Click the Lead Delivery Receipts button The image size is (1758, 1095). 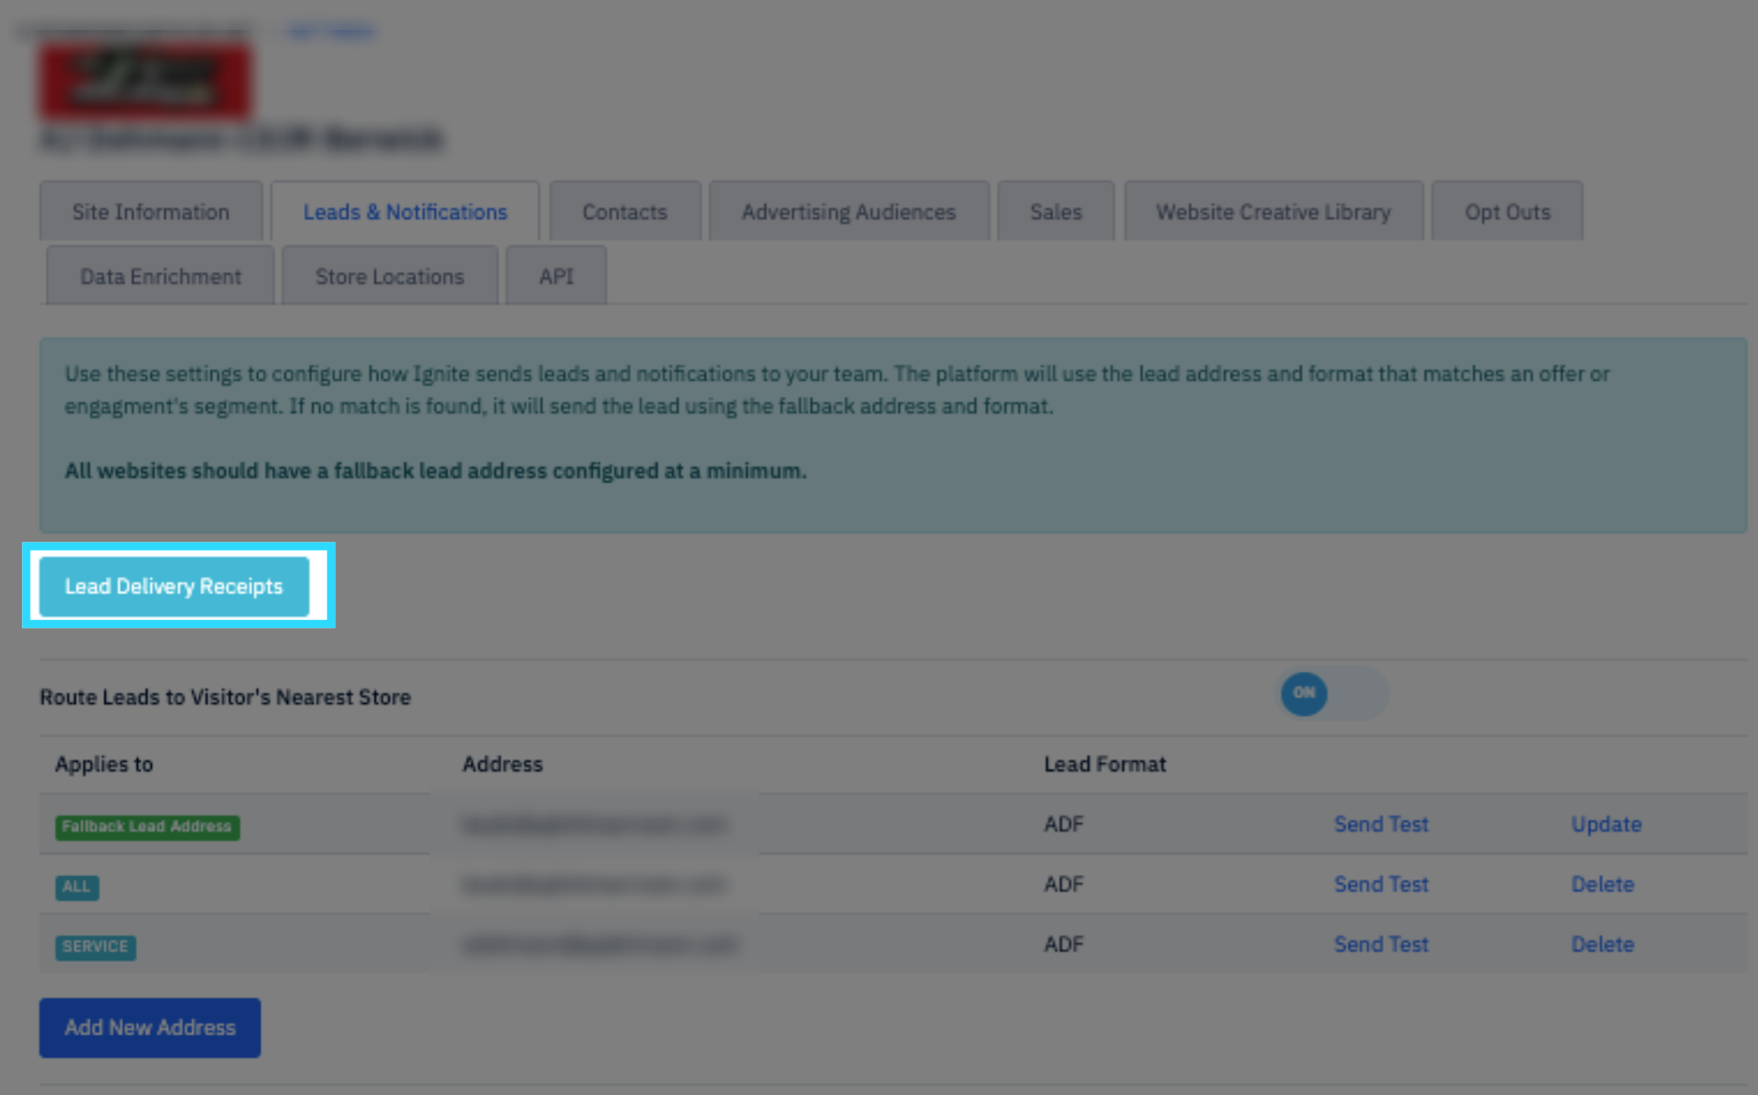174,586
